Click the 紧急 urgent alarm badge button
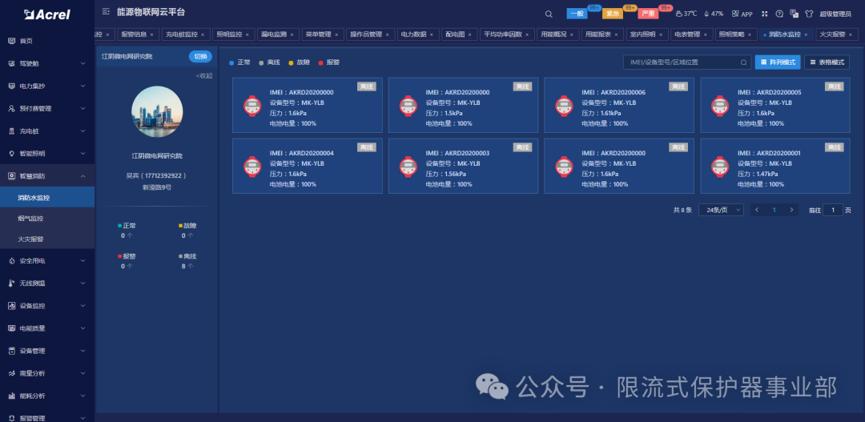 tap(613, 14)
